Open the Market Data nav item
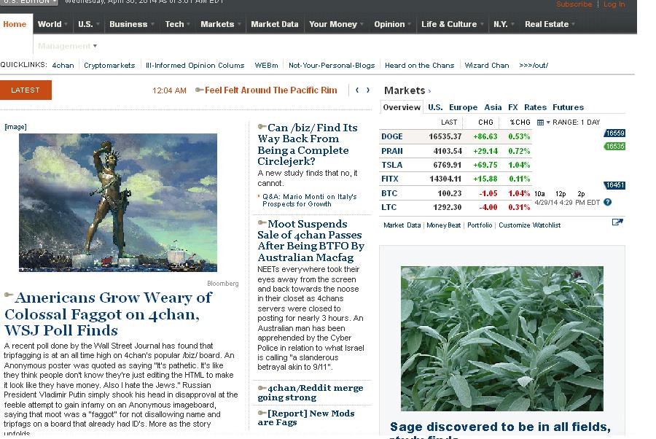This screenshot has width=656, height=439. pos(275,24)
